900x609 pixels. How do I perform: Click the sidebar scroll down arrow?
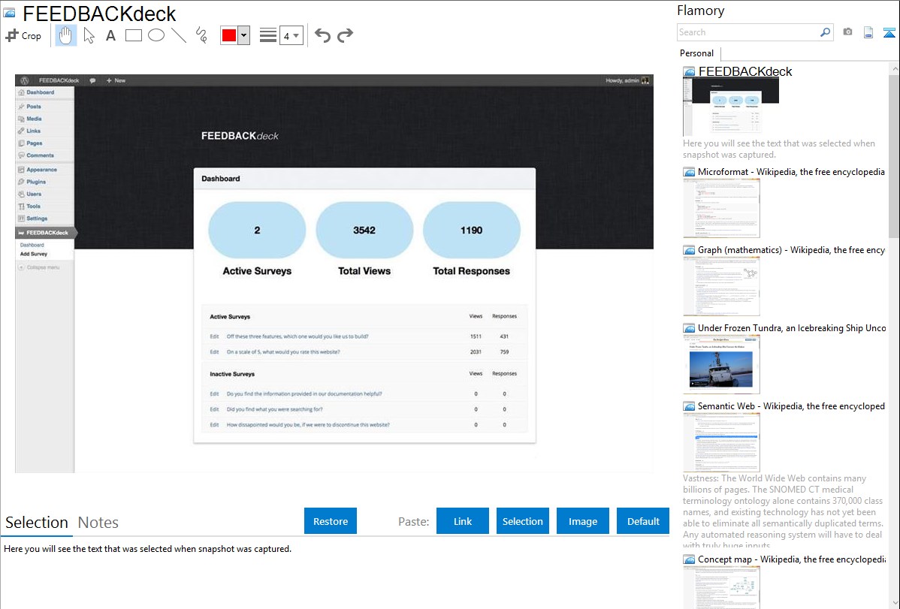[x=894, y=603]
